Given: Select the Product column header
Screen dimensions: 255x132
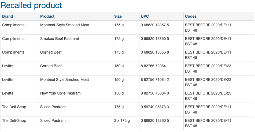Looking at the screenshot, I should (x=47, y=16).
